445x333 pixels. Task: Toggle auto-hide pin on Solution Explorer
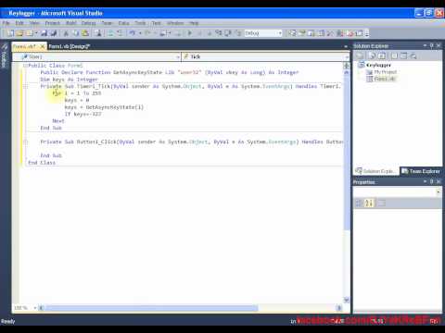[x=432, y=45]
